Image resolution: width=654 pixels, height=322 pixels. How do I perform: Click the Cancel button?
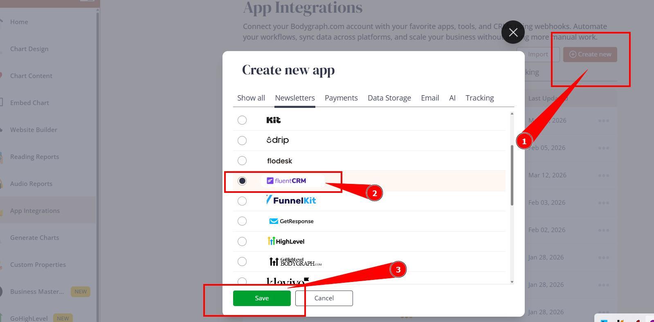click(x=324, y=298)
